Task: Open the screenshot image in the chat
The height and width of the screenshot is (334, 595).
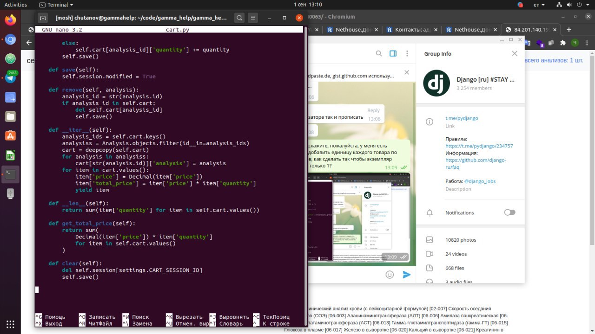Action: pyautogui.click(x=359, y=217)
